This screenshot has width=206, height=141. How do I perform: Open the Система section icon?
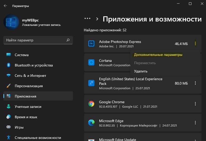pos(9,55)
